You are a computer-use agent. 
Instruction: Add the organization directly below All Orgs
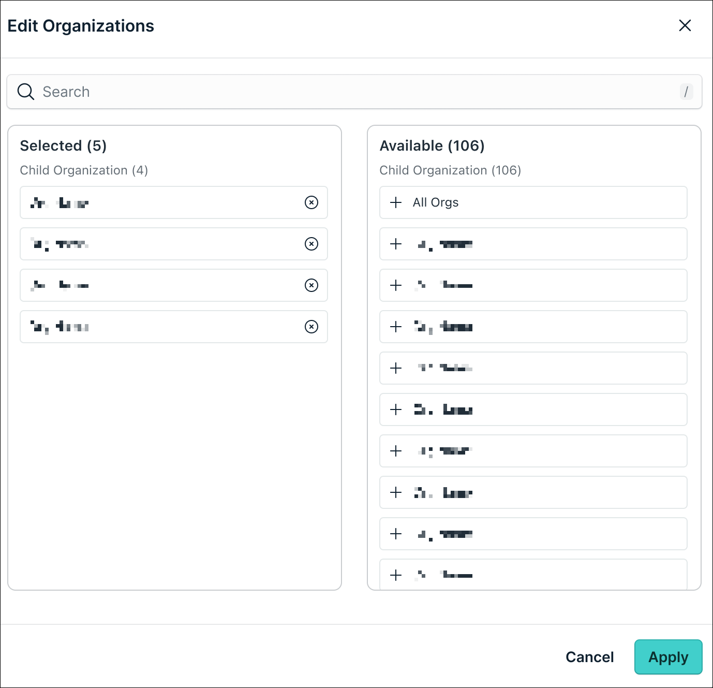pyautogui.click(x=396, y=244)
